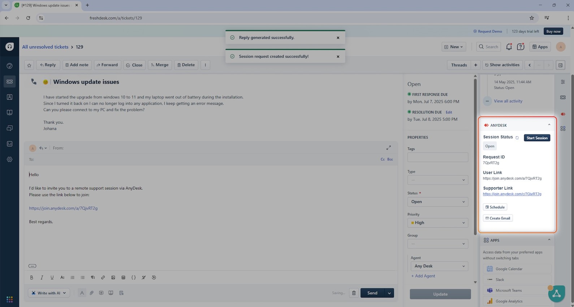Click the attach file paperclip icon
This screenshot has width=574, height=307.
[92, 293]
